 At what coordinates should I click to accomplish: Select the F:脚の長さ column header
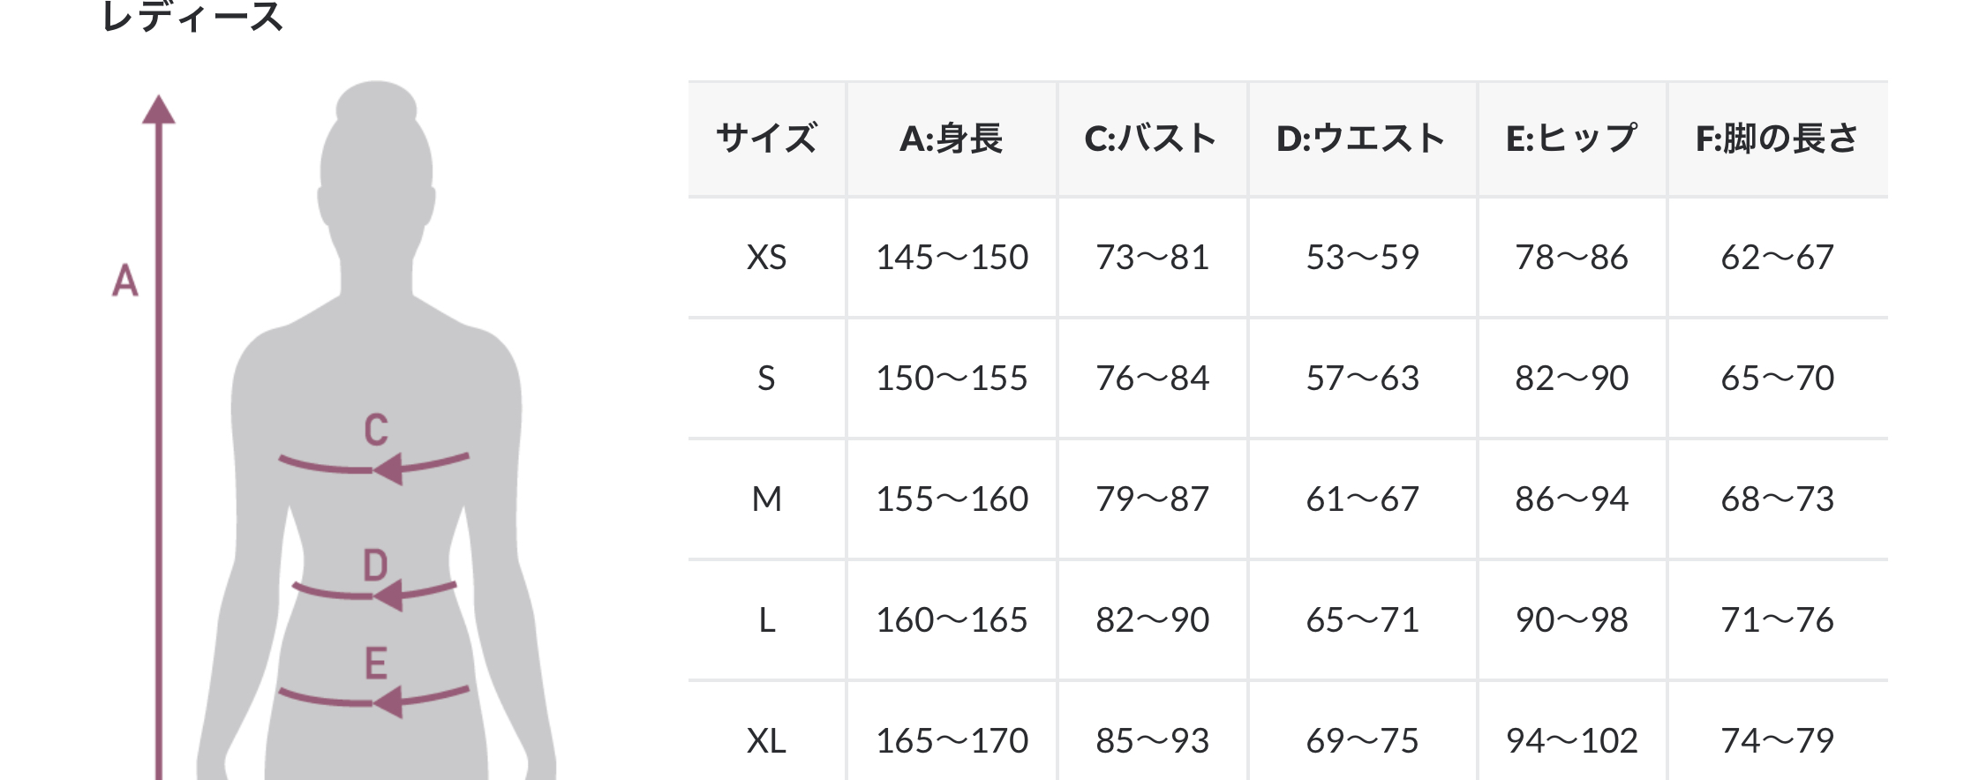[x=1777, y=139]
